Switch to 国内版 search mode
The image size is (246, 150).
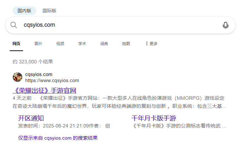click(x=24, y=11)
